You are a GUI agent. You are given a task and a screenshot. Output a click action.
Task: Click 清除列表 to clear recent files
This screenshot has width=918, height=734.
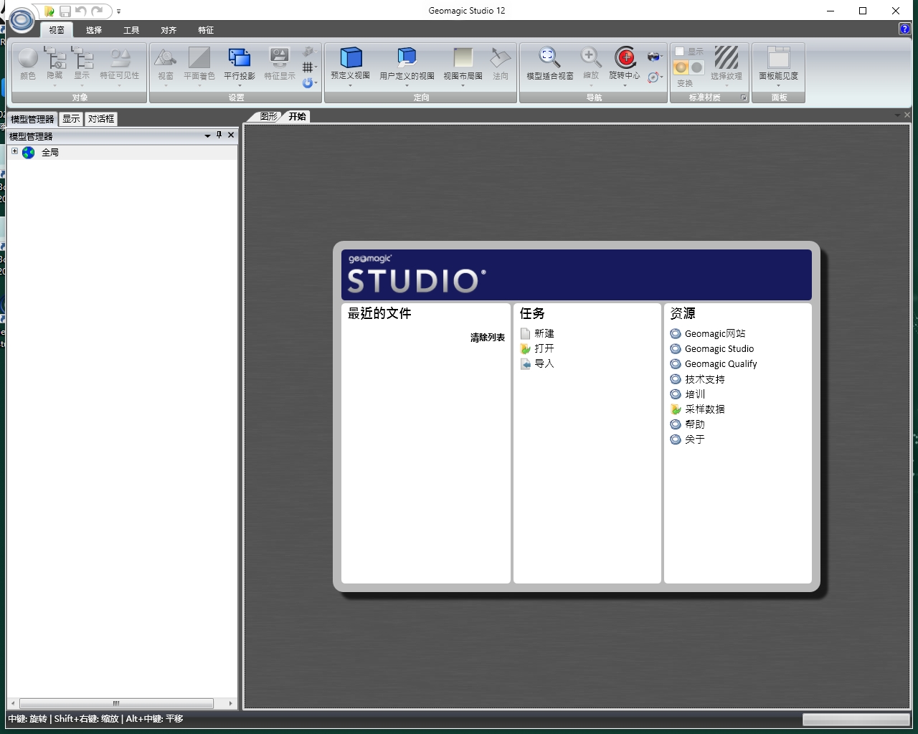pyautogui.click(x=488, y=337)
